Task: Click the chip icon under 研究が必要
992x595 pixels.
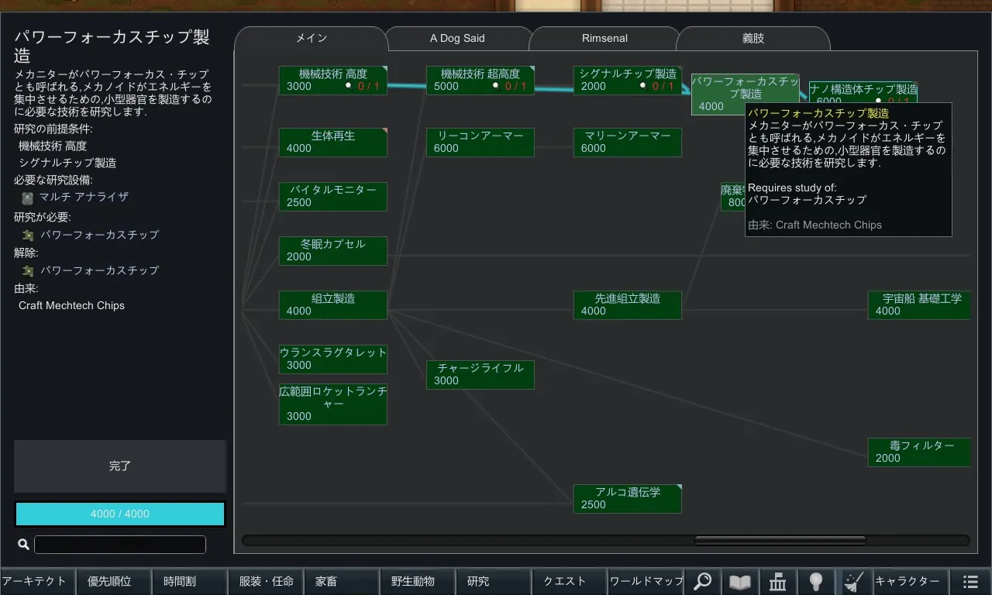Action: click(28, 235)
